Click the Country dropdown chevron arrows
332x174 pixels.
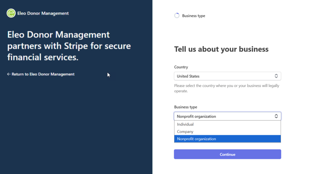tap(276, 76)
